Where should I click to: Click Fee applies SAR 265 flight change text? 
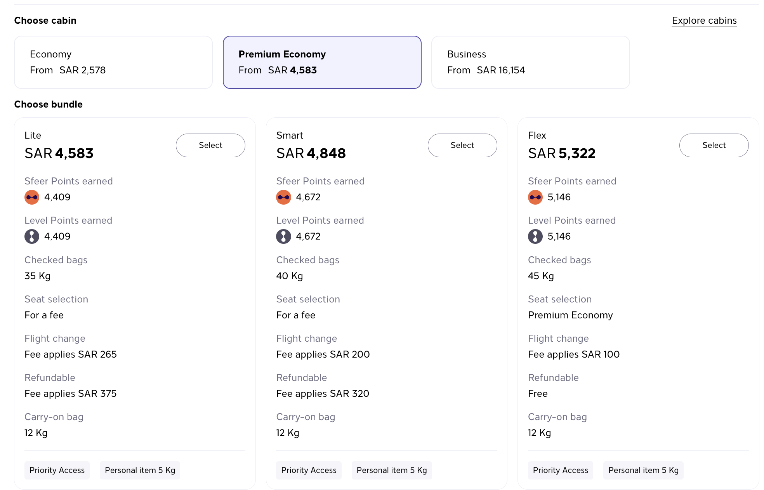click(x=71, y=354)
